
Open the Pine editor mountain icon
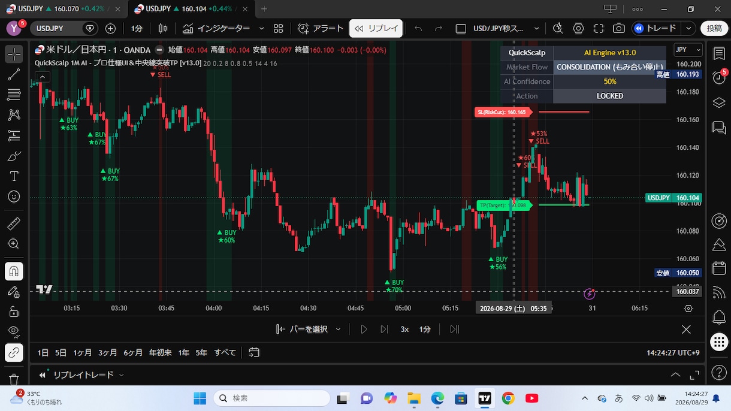[x=719, y=244]
